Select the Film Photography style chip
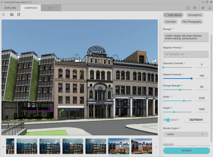Screen dimensions: 213x157 [x=192, y=22]
